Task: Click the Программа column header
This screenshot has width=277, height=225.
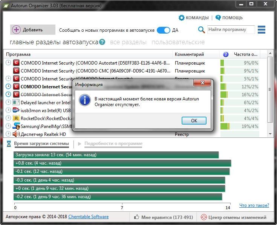Action: tap(88, 54)
